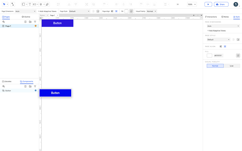Click the Components panel filter icon
Image resolution: width=242 pixels, height=151 pixels.
(x=35, y=86)
